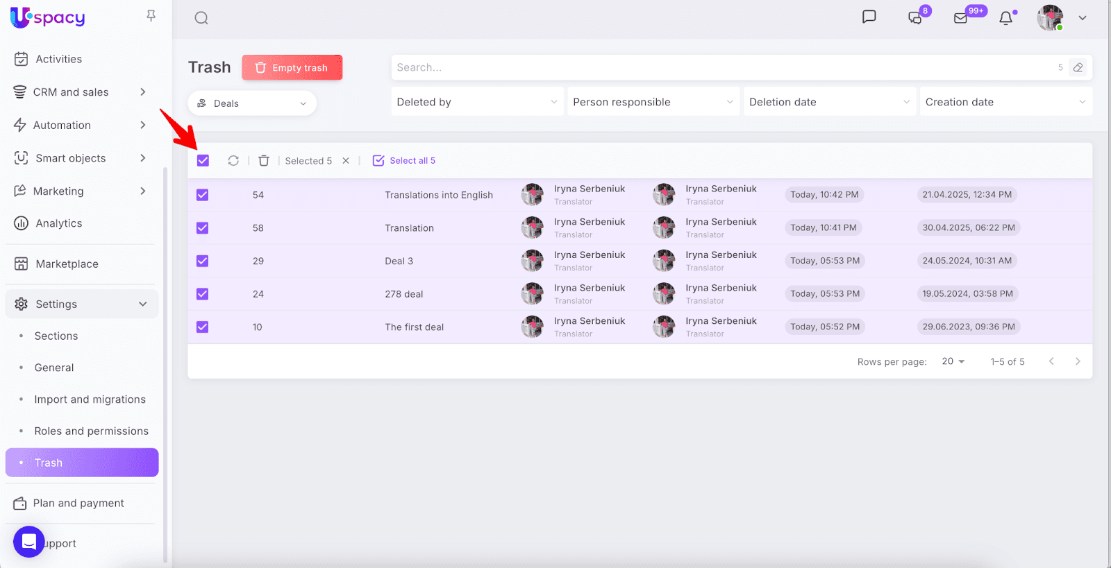Viewport: 1111px width, 568px height.
Task: Deselect The first deal row checkbox
Action: (x=203, y=327)
